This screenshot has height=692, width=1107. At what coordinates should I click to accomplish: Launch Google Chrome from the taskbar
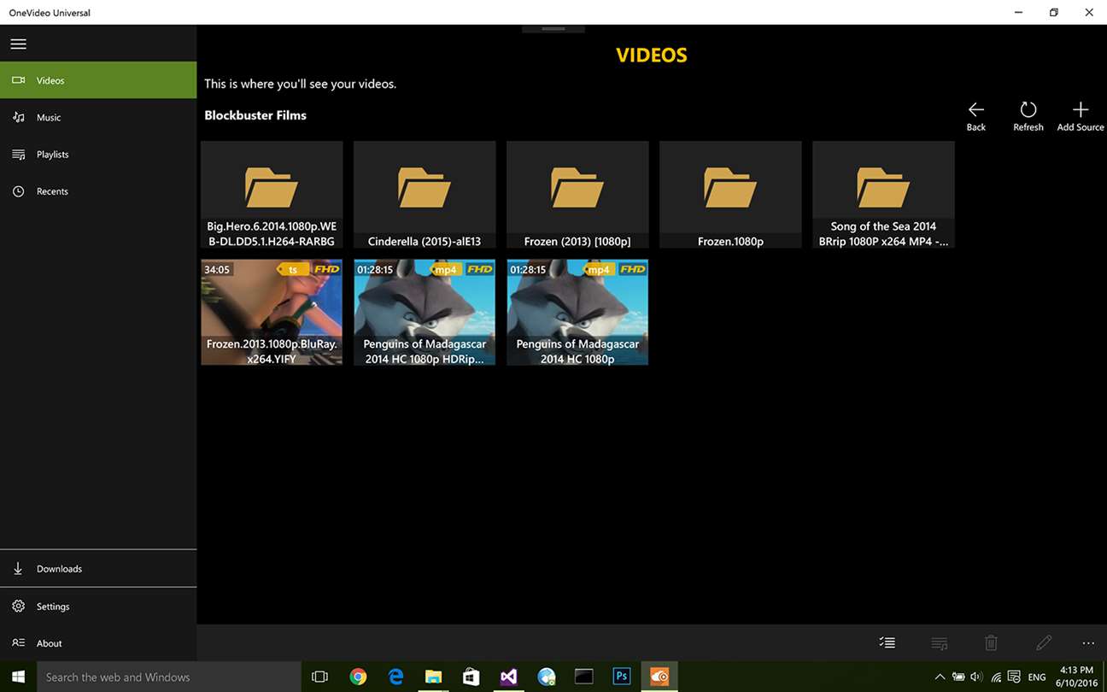pos(358,677)
